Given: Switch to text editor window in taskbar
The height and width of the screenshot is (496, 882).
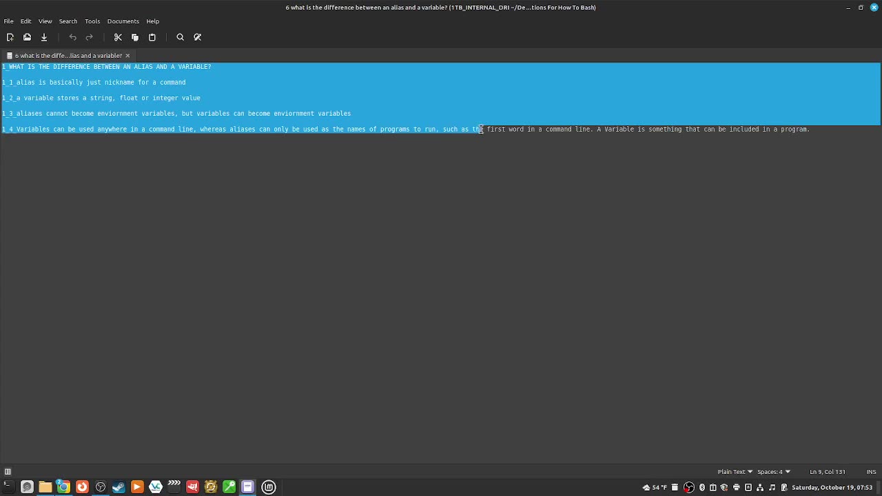Looking at the screenshot, I should coord(247,487).
